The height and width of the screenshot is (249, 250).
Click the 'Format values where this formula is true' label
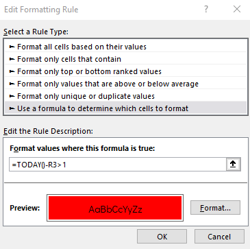tap(82, 148)
